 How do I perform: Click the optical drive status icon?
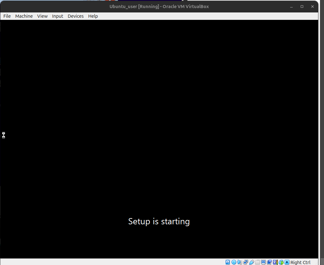point(234,262)
